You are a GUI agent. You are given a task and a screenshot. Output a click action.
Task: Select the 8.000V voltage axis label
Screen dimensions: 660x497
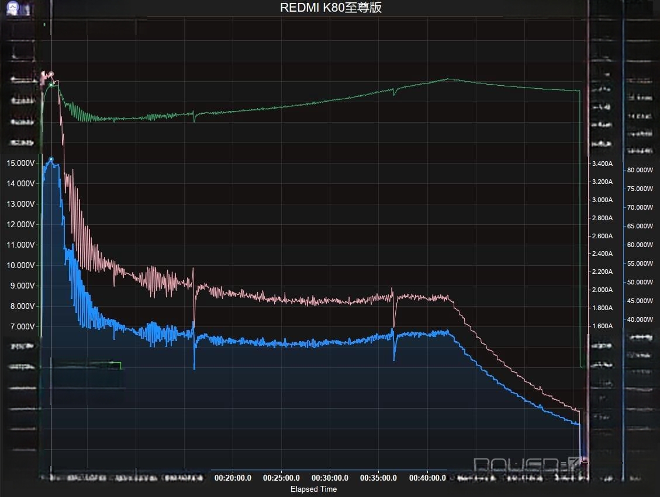[23, 306]
